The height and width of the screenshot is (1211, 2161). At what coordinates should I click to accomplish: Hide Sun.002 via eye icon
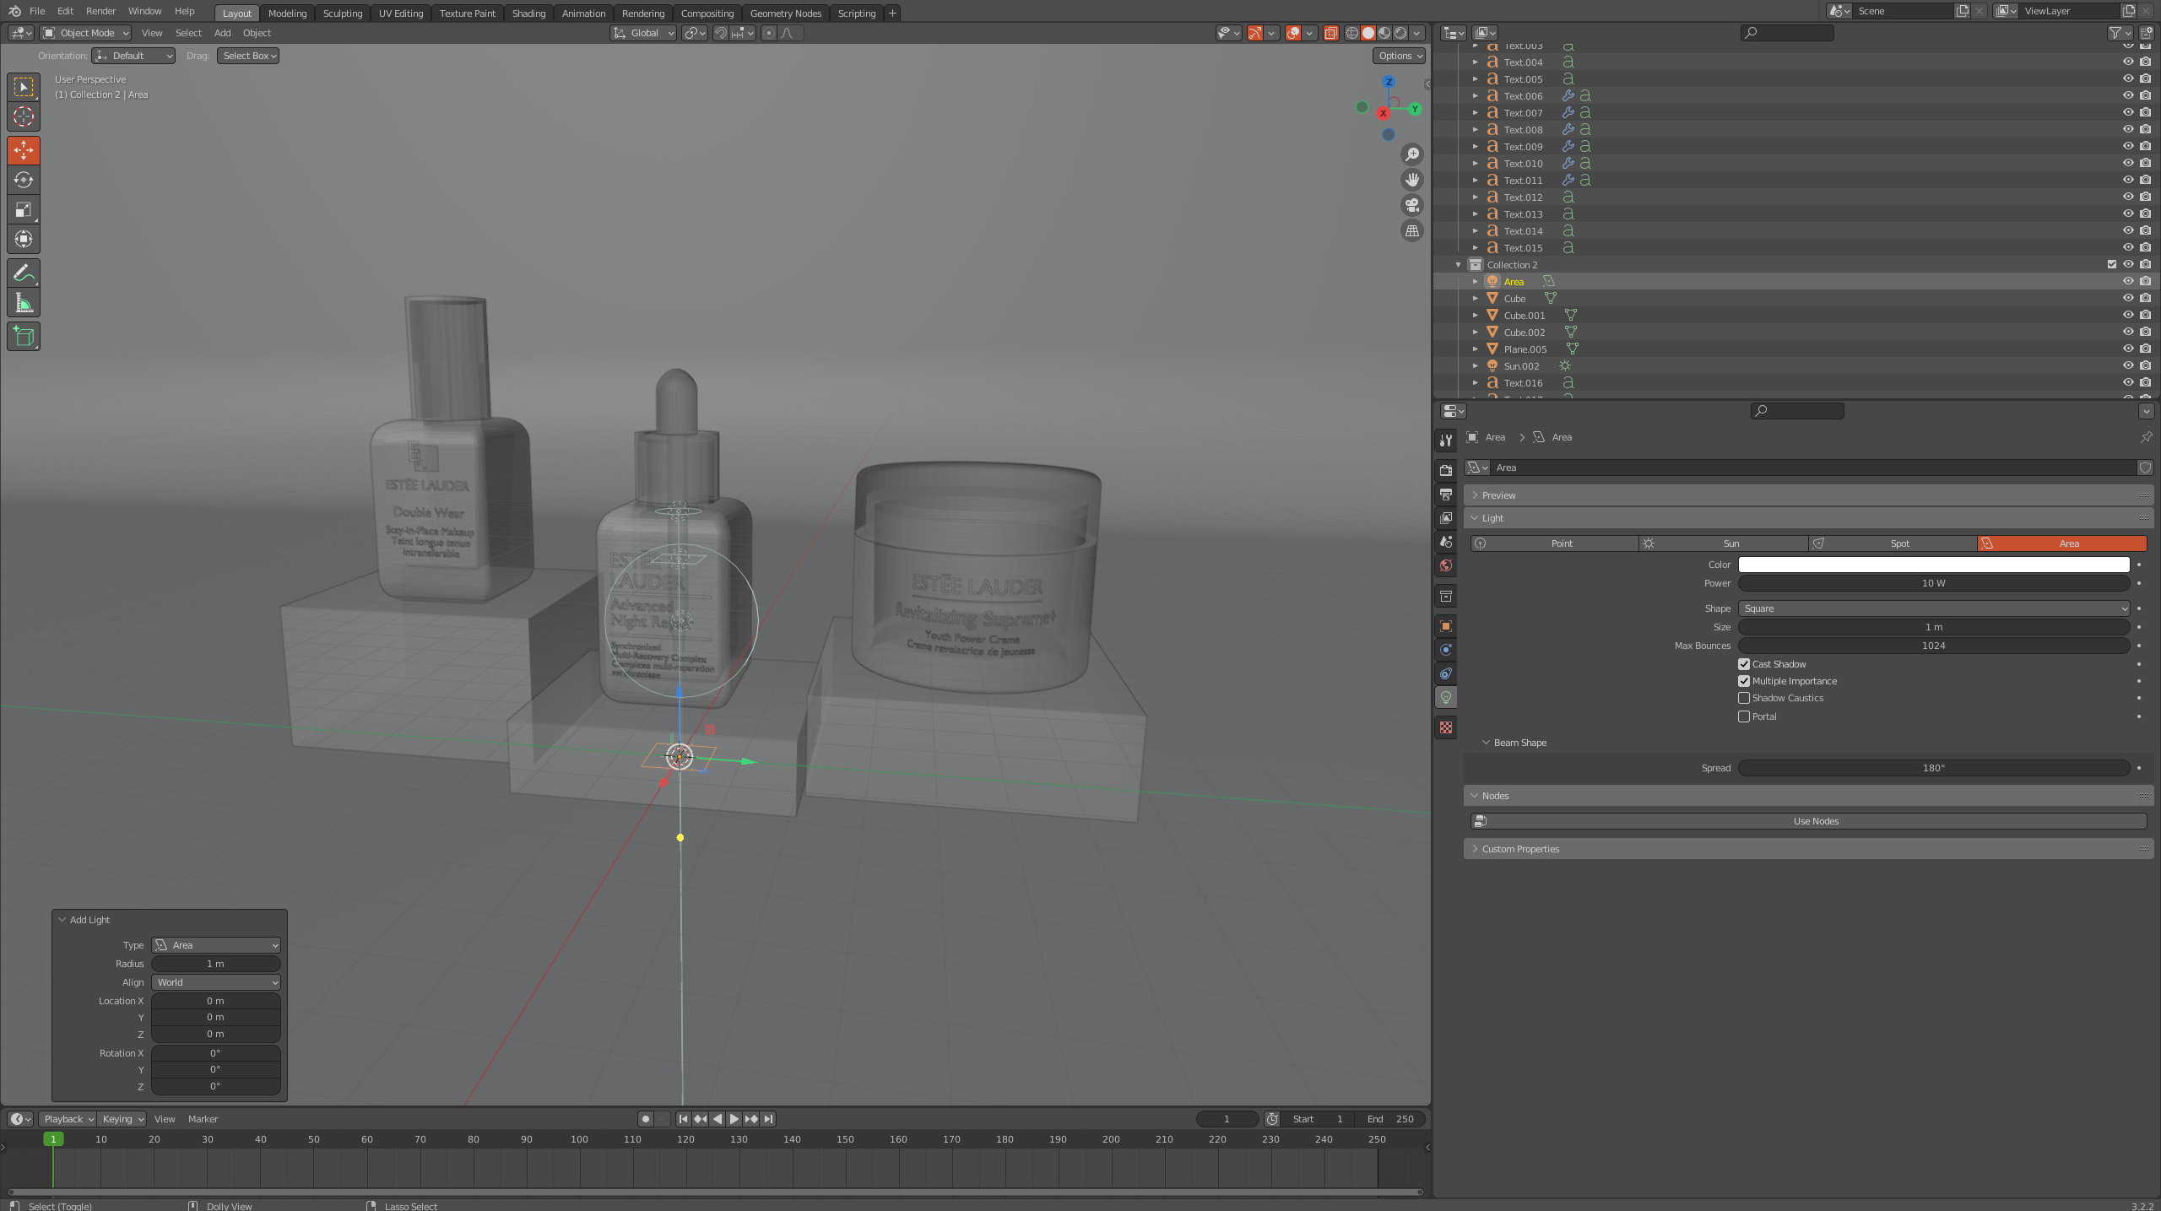pyautogui.click(x=2128, y=365)
